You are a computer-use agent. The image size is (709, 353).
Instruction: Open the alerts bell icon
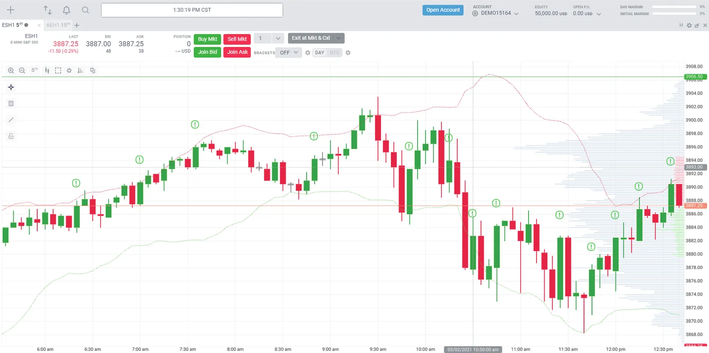pos(66,10)
